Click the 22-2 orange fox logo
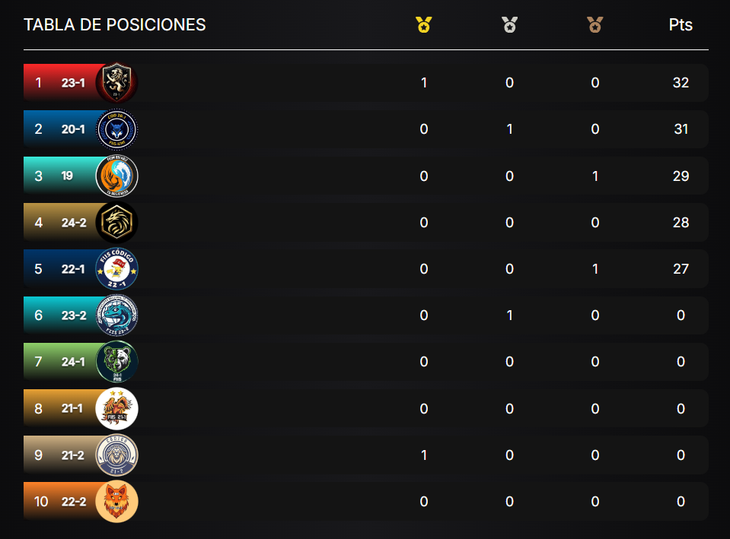This screenshot has height=539, width=730. 116,501
